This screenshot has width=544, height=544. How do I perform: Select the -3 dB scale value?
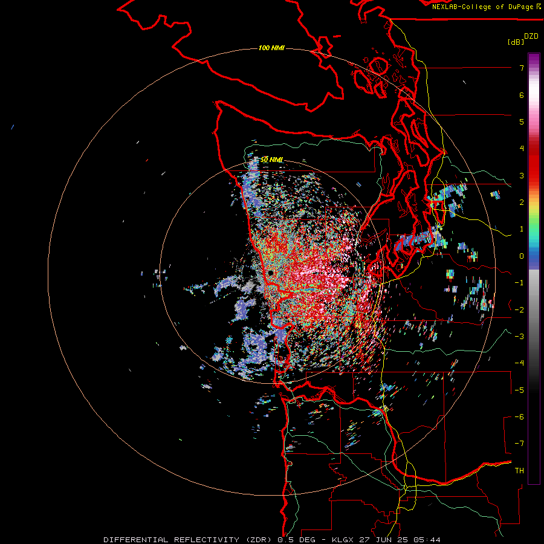click(x=519, y=337)
